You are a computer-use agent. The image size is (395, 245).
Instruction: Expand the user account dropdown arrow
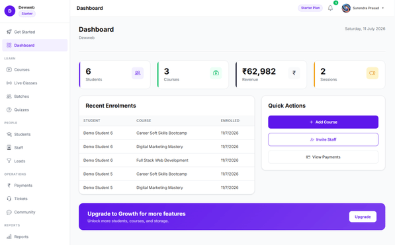coord(382,8)
